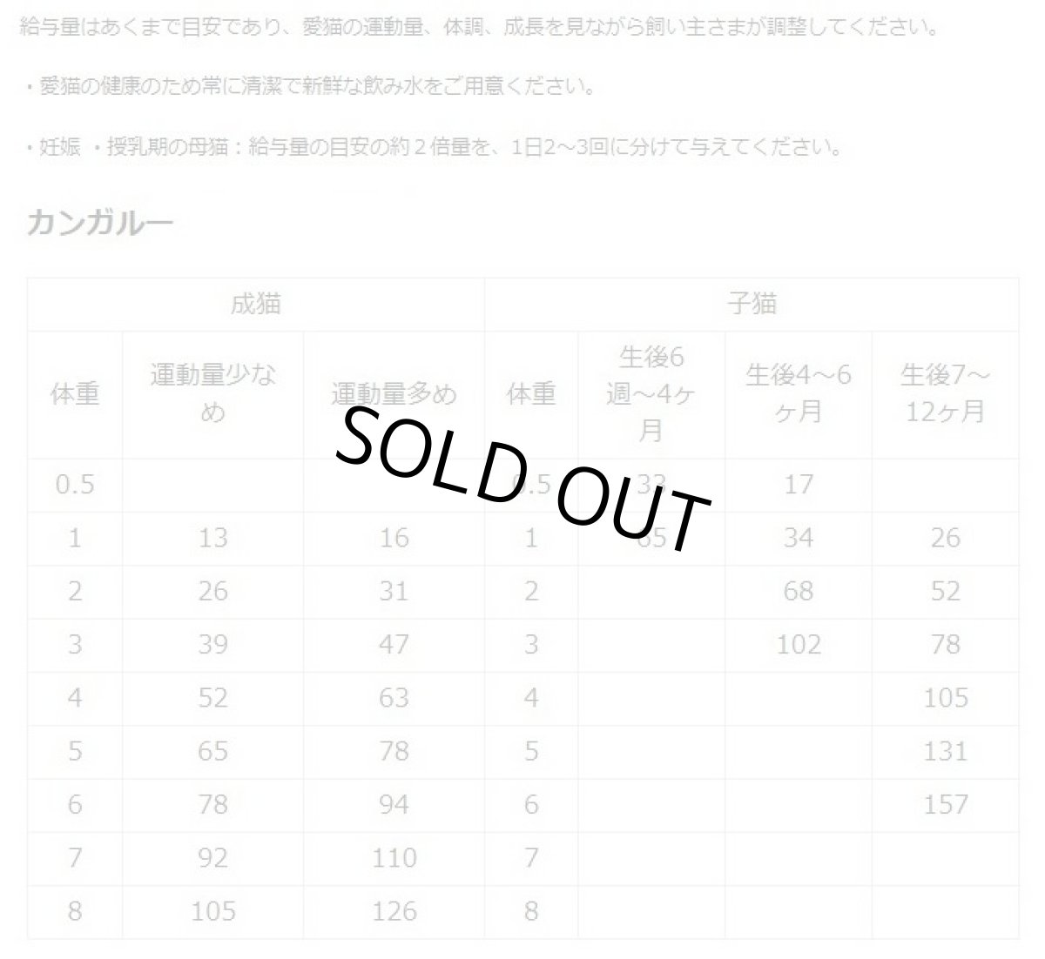Click the 運動量少なめ column header
The image size is (1045, 959).
point(213,393)
